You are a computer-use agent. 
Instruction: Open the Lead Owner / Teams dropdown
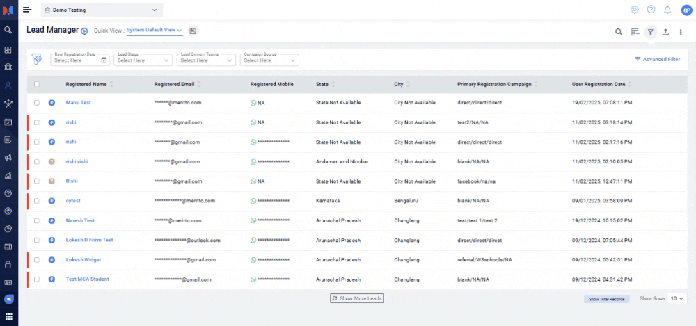click(x=206, y=60)
